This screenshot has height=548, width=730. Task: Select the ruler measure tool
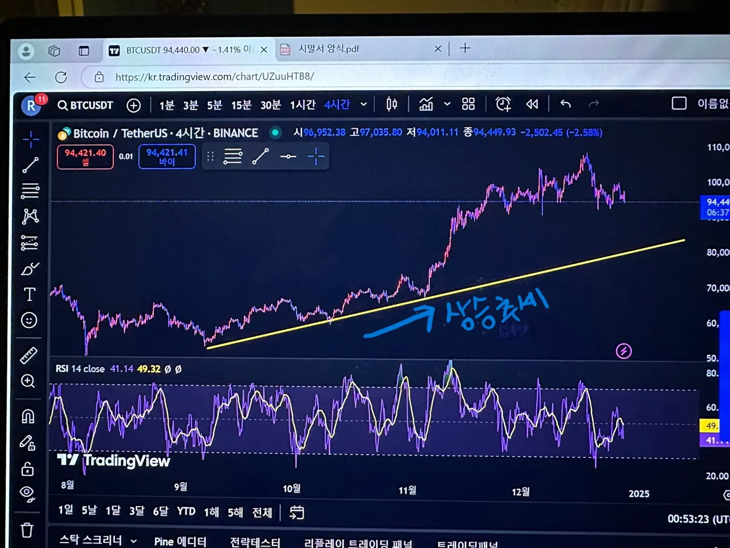(x=28, y=356)
